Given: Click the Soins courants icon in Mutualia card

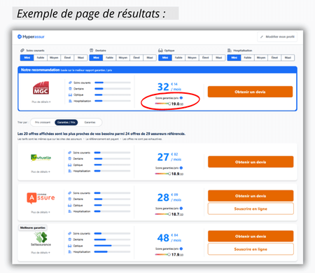Looking at the screenshot, I should [x=69, y=153].
